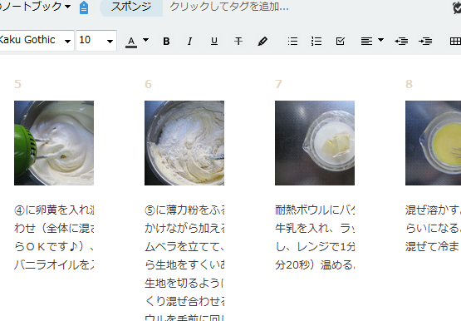Expand the alignment options arrow
This screenshot has height=321, width=461.
[x=380, y=40]
